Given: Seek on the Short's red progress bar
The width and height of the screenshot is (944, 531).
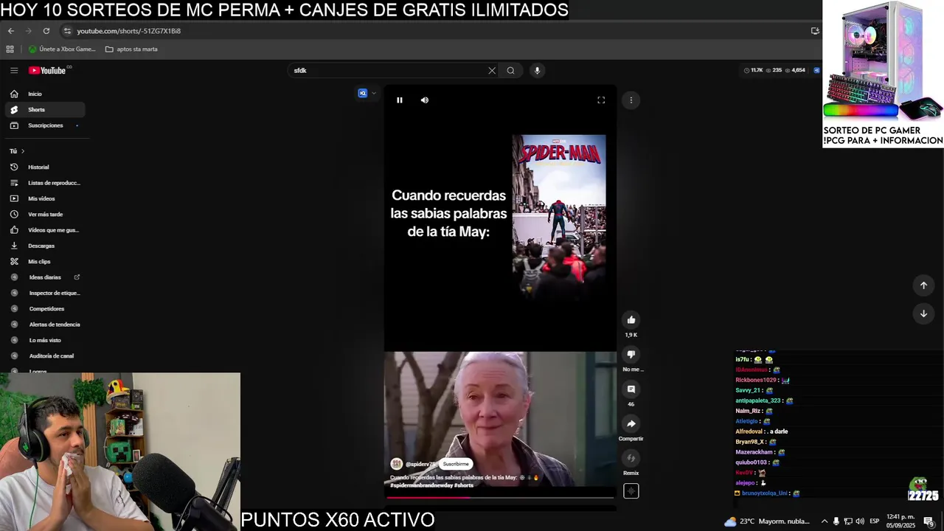Looking at the screenshot, I should click(x=500, y=496).
